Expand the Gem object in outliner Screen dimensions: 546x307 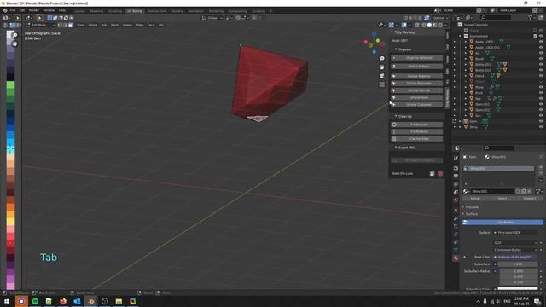click(x=461, y=121)
